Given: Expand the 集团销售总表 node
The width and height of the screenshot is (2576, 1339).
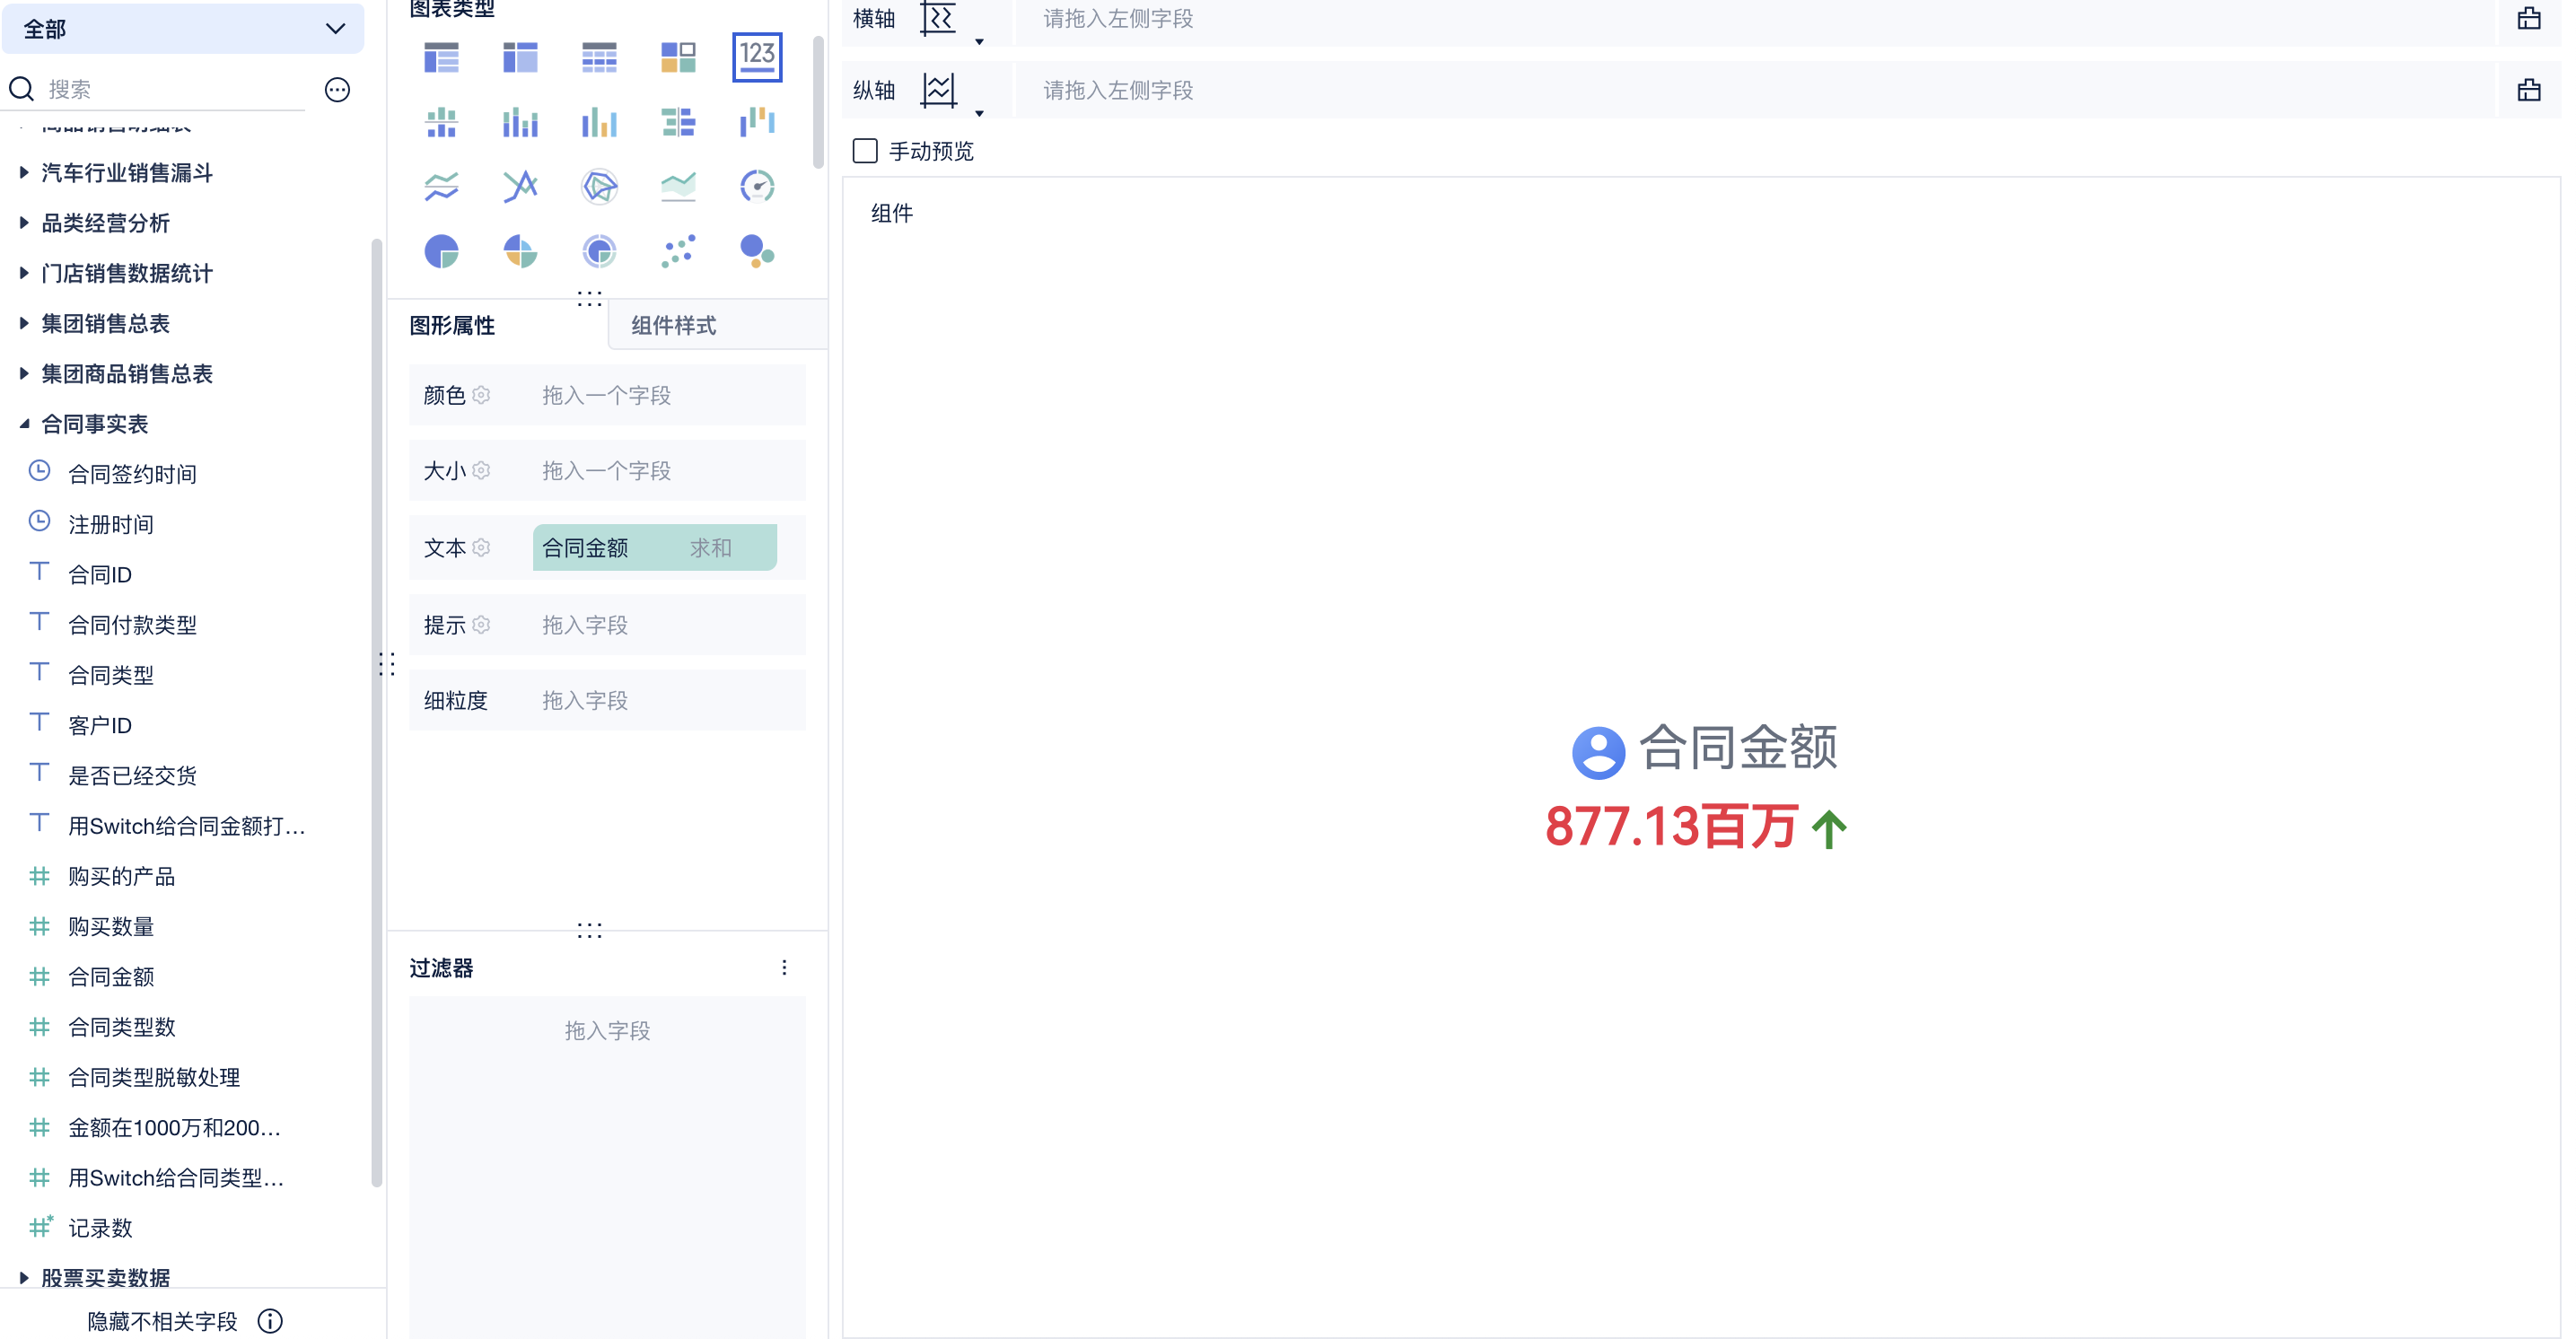Looking at the screenshot, I should click(24, 323).
